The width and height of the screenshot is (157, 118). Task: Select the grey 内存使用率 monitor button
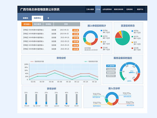111,69
